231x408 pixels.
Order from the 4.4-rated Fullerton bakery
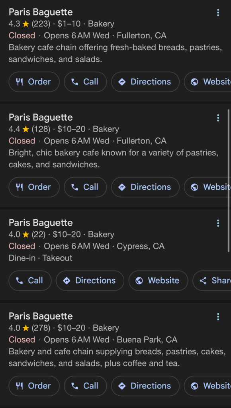34,187
